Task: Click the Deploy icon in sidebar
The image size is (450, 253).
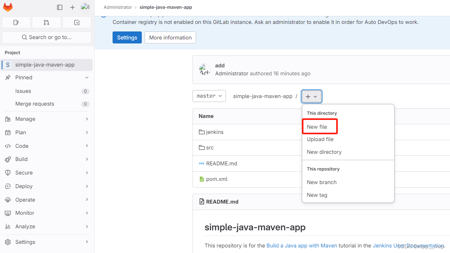Action: coord(8,186)
